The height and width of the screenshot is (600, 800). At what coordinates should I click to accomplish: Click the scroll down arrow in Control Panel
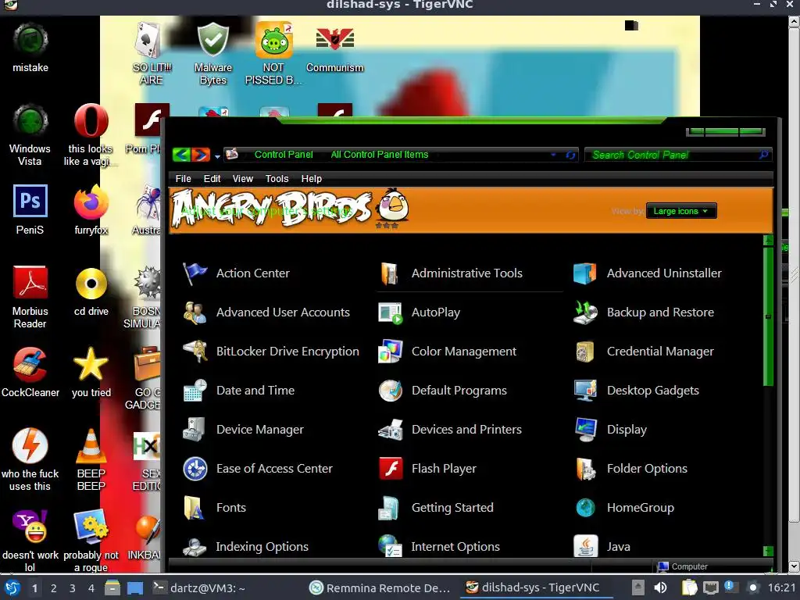[768, 551]
